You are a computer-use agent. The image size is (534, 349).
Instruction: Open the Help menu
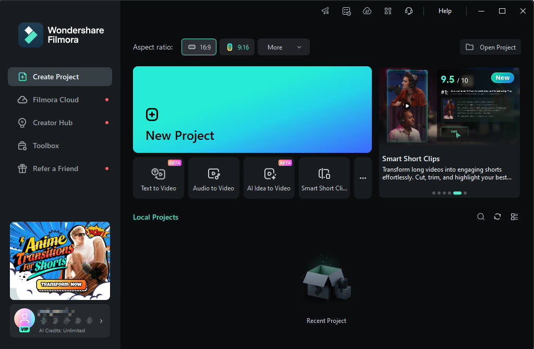coord(445,11)
